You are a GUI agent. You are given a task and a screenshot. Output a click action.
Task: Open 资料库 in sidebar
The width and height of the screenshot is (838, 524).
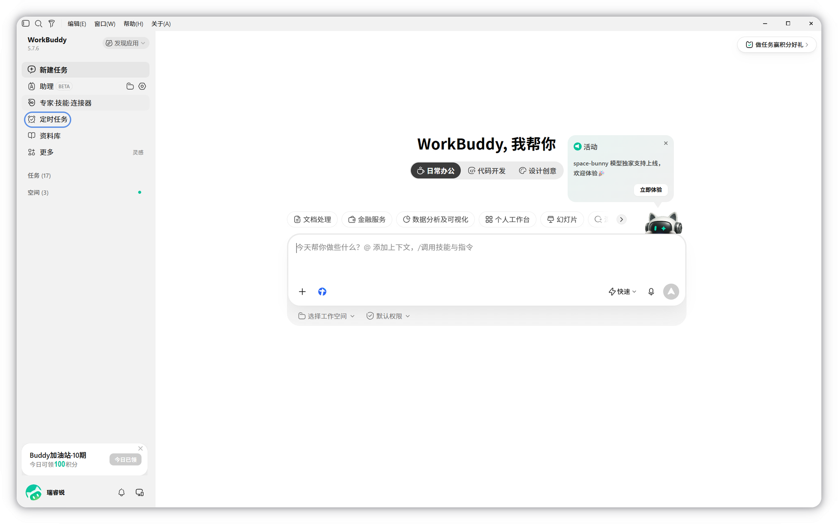[x=86, y=136]
